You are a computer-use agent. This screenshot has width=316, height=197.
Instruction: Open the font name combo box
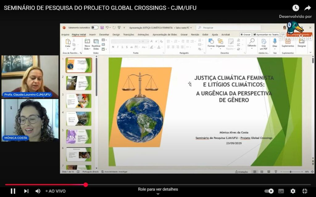[x=126, y=41]
